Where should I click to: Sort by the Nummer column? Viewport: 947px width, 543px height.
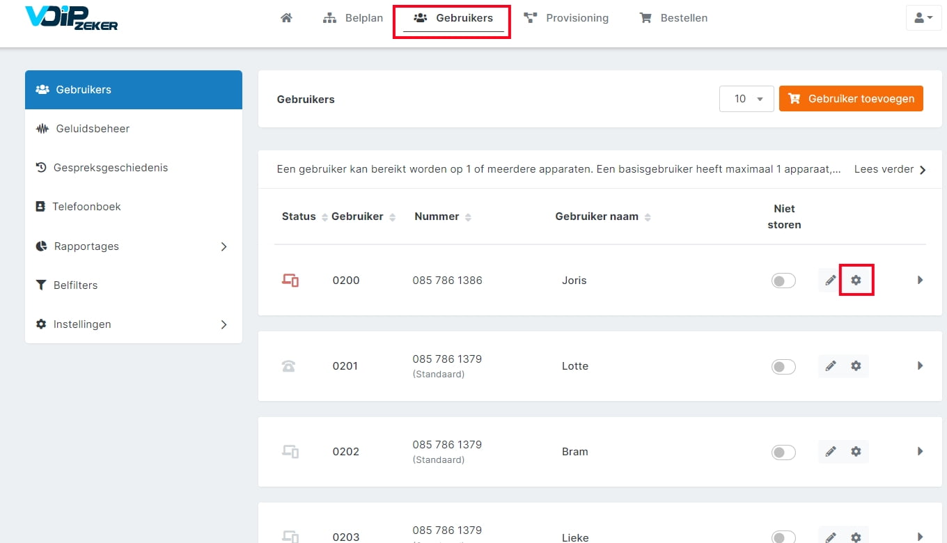(443, 217)
